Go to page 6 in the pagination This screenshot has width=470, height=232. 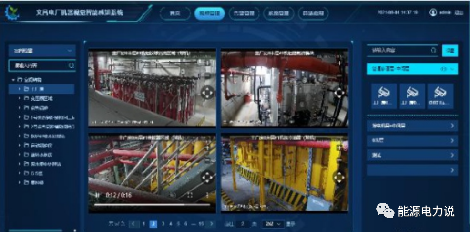[186, 224]
